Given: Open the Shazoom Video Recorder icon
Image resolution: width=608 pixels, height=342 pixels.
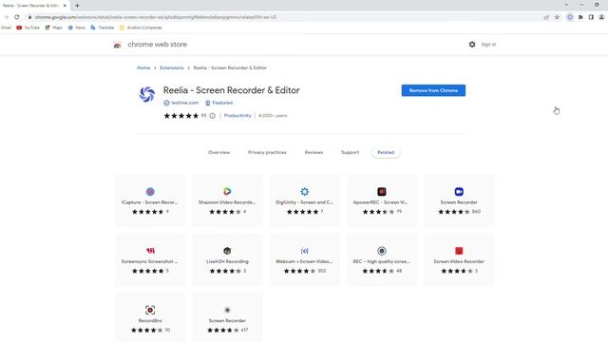Looking at the screenshot, I should [227, 191].
